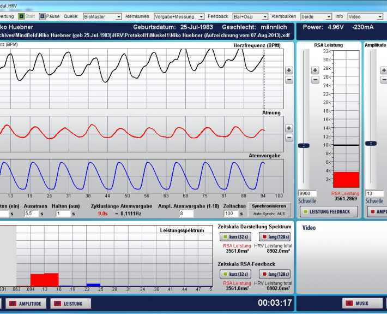Increase RSA Leistung scale with plus
The height and width of the screenshot is (314, 387).
315,70
